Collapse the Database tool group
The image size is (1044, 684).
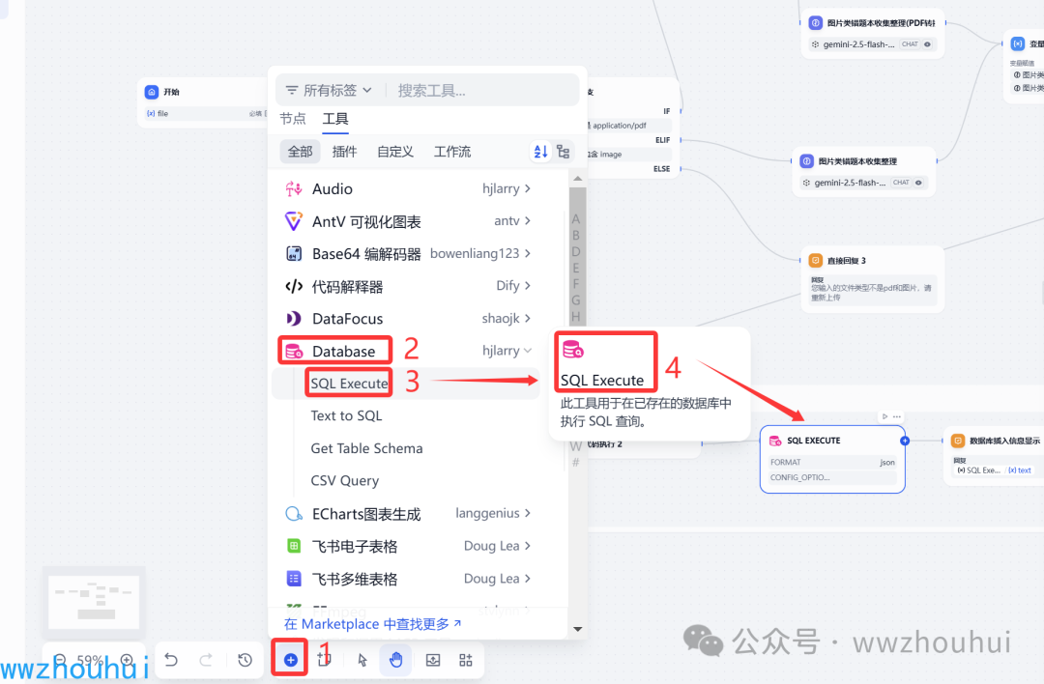pyautogui.click(x=528, y=351)
